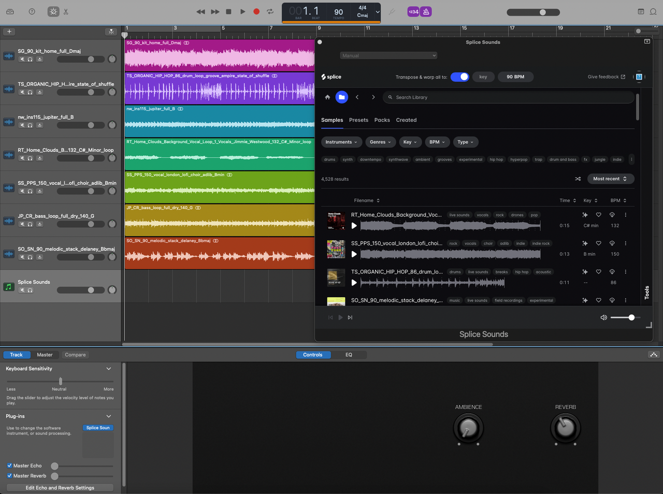Open the Give feedback link in Splice

tap(606, 77)
